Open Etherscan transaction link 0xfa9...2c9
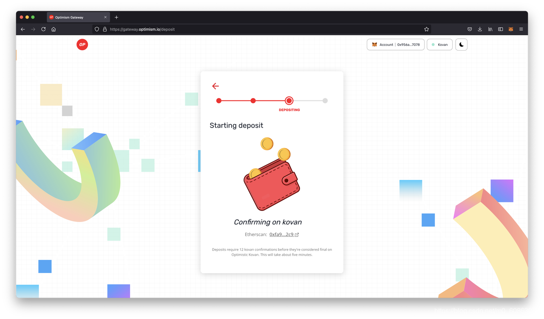 click(x=284, y=234)
